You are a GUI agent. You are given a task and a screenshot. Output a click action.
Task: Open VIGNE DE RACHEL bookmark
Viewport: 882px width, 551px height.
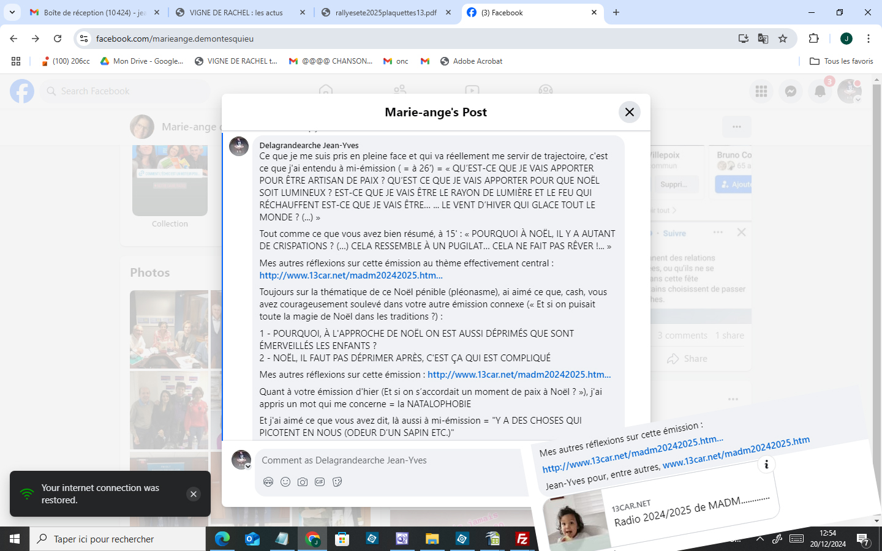point(236,61)
